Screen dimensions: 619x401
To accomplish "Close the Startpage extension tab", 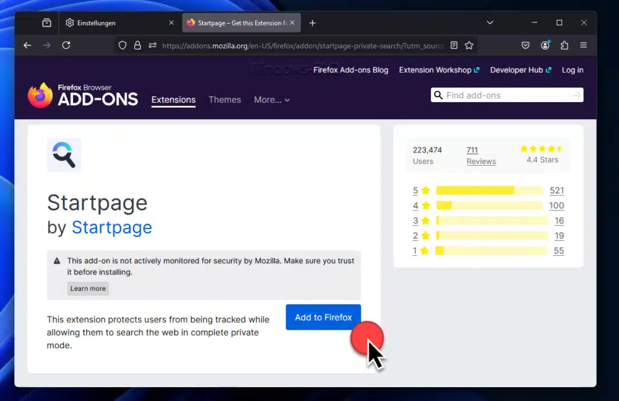I will point(292,23).
